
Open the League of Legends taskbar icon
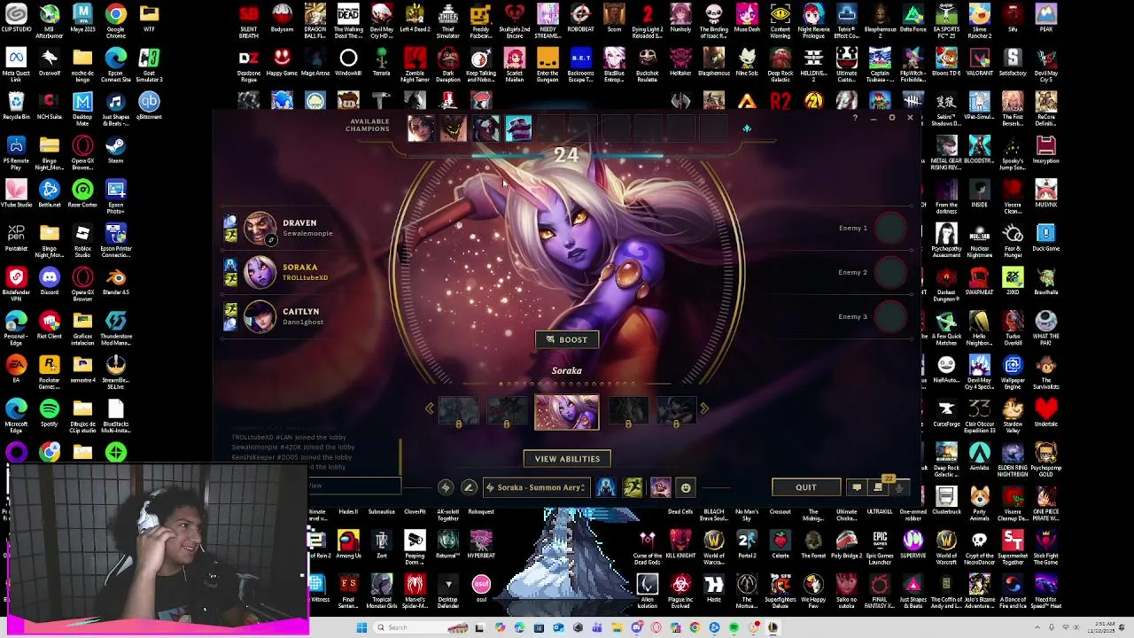click(773, 627)
